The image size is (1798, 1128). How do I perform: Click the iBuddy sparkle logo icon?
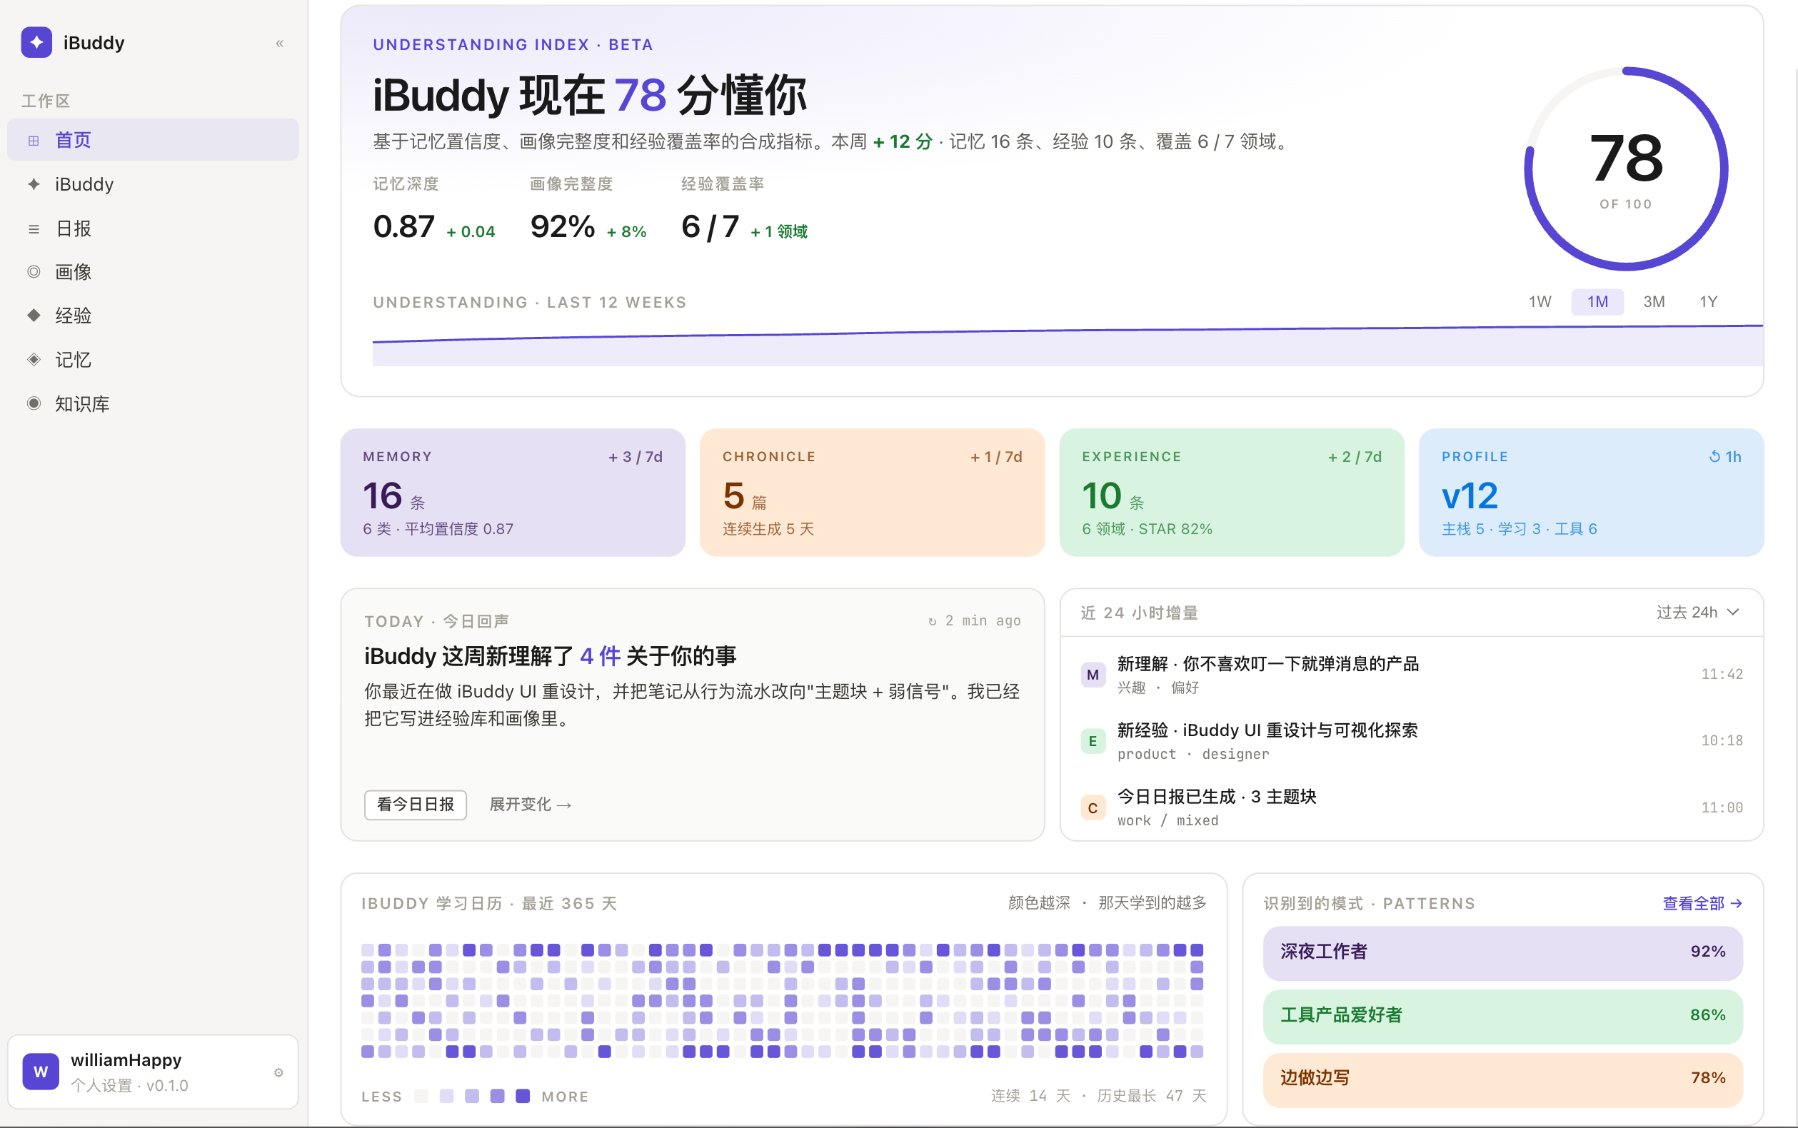click(36, 43)
